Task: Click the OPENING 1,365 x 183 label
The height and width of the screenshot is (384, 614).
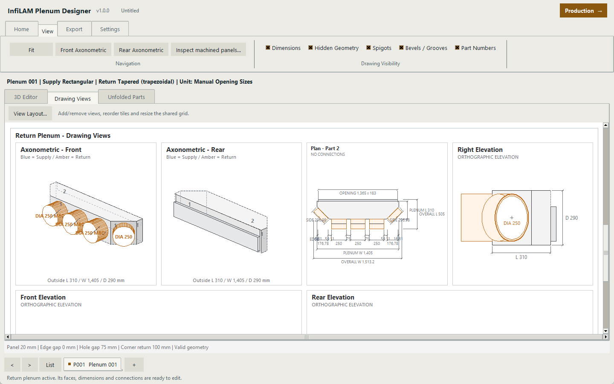Action: coord(358,193)
